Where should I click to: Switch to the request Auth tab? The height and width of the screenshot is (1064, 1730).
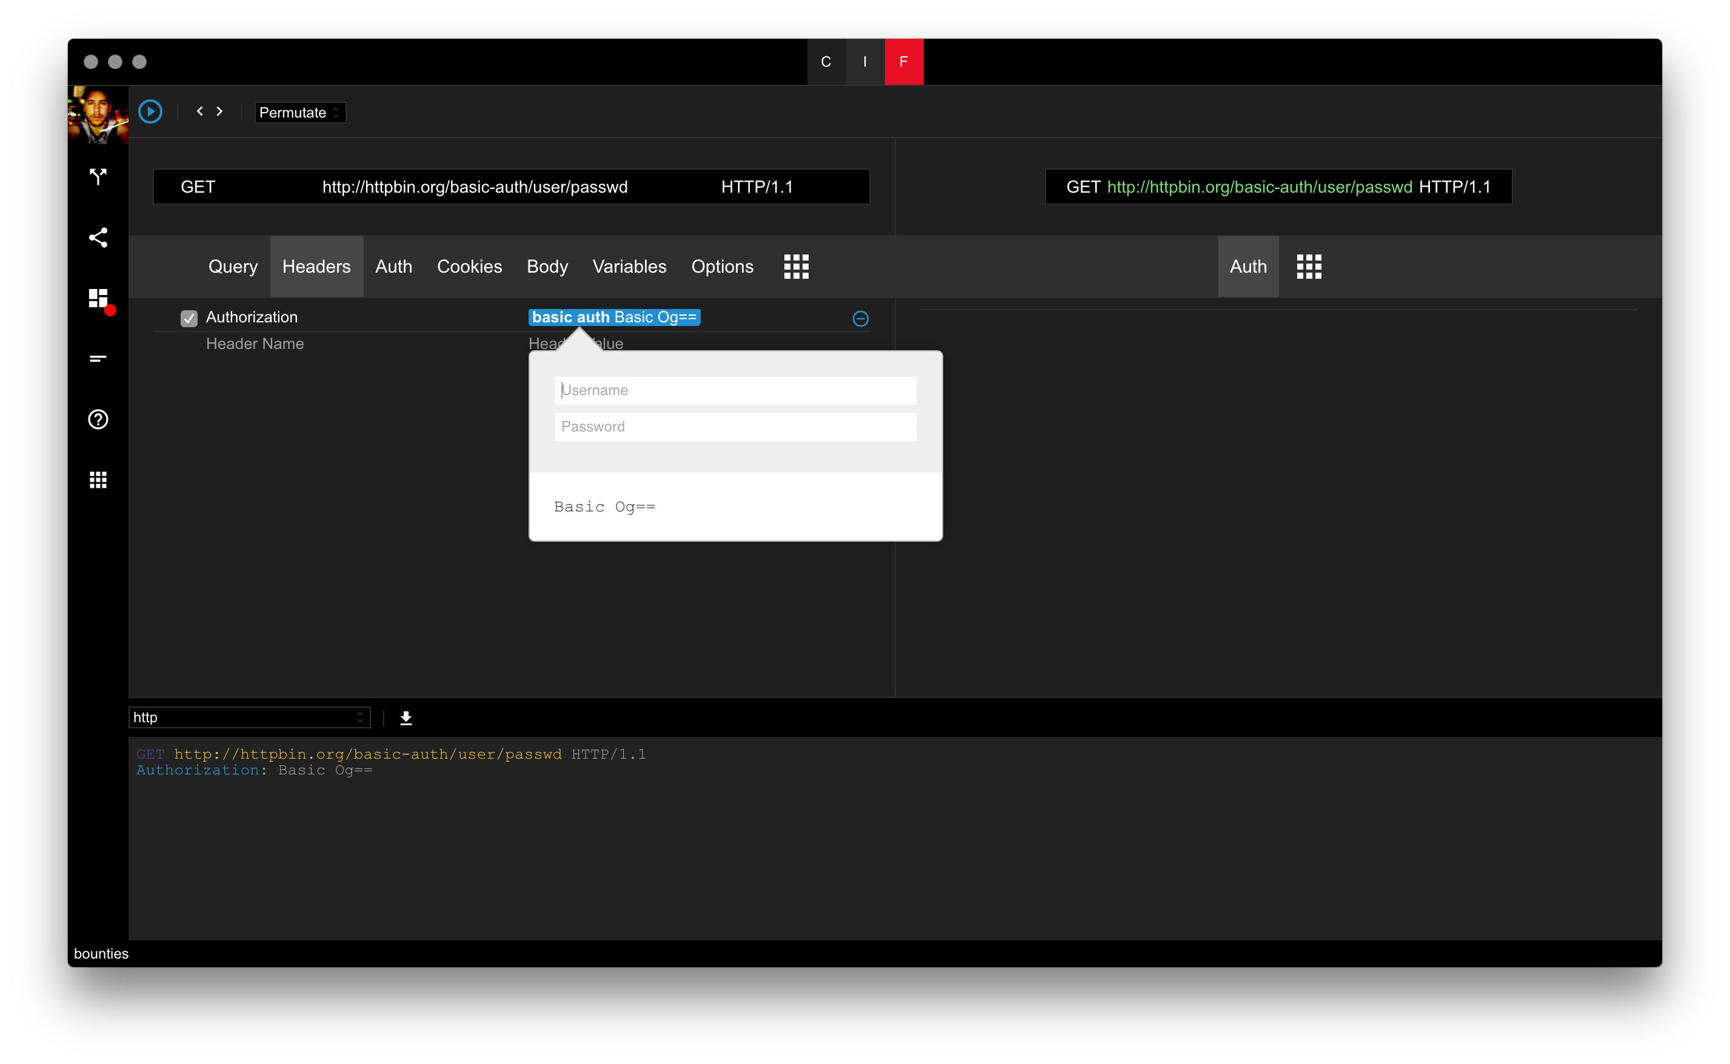pyautogui.click(x=393, y=267)
